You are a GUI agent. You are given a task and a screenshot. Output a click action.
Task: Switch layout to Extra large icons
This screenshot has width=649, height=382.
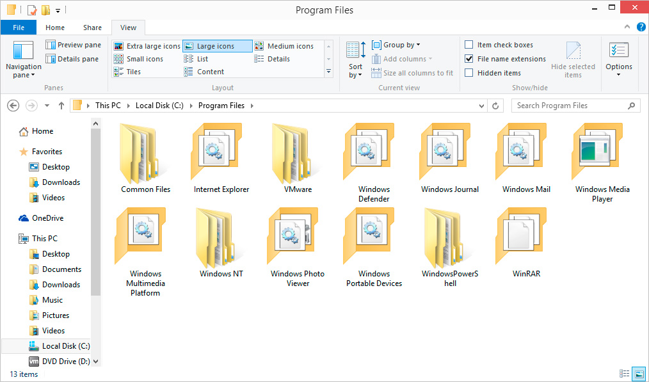(147, 46)
